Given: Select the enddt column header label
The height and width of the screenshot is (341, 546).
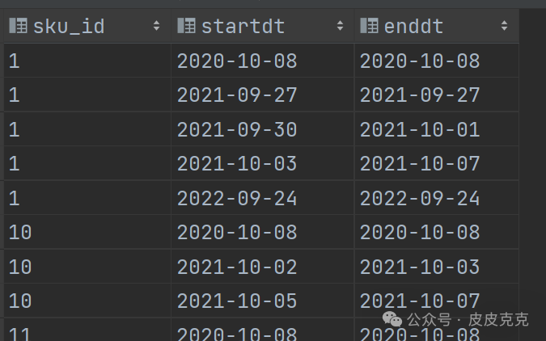Looking at the screenshot, I should (x=413, y=27).
